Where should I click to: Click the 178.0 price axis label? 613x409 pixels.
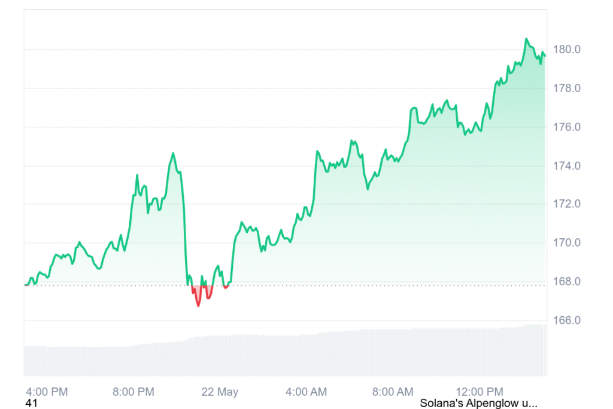568,89
